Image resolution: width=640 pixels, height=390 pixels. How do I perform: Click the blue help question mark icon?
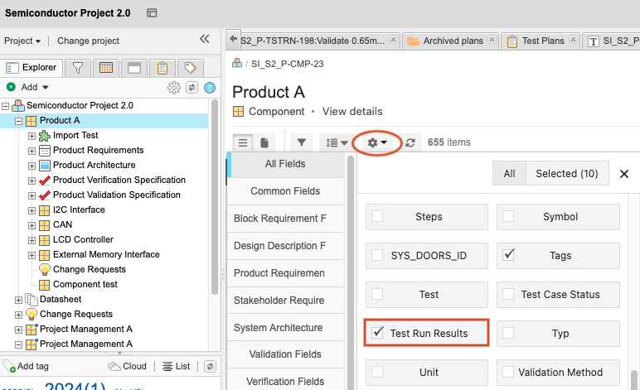[210, 87]
